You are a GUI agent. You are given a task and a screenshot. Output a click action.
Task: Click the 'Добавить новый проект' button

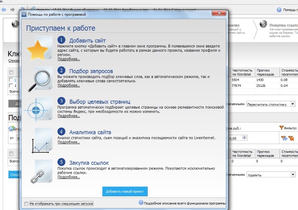[x=125, y=191]
